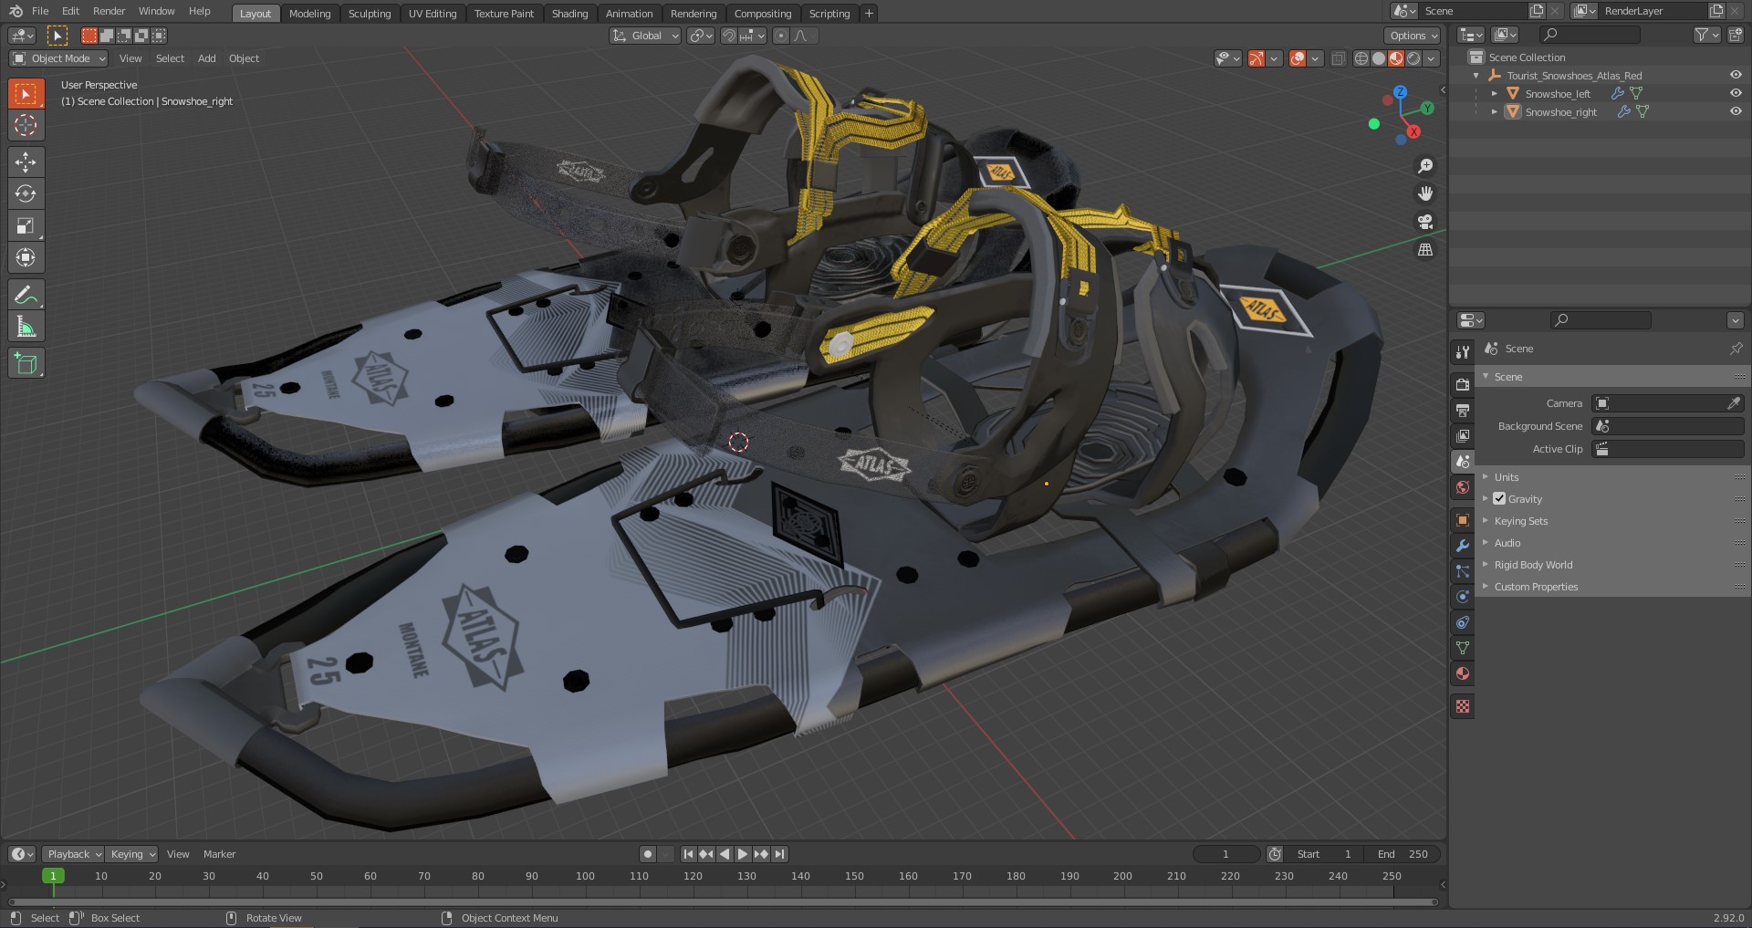Open the Object properties tab
Viewport: 1752px width, 928px height.
[x=1463, y=520]
